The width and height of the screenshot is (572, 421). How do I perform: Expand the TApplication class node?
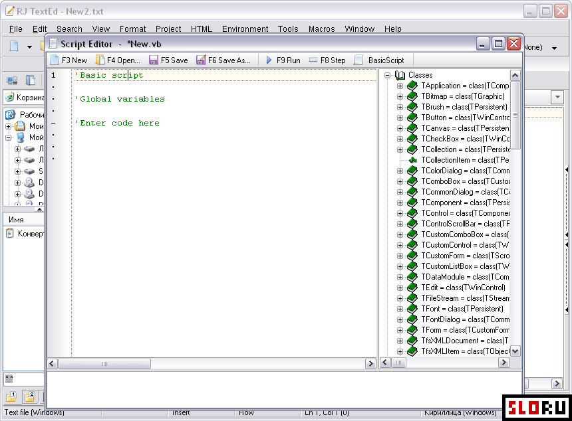[x=400, y=86]
